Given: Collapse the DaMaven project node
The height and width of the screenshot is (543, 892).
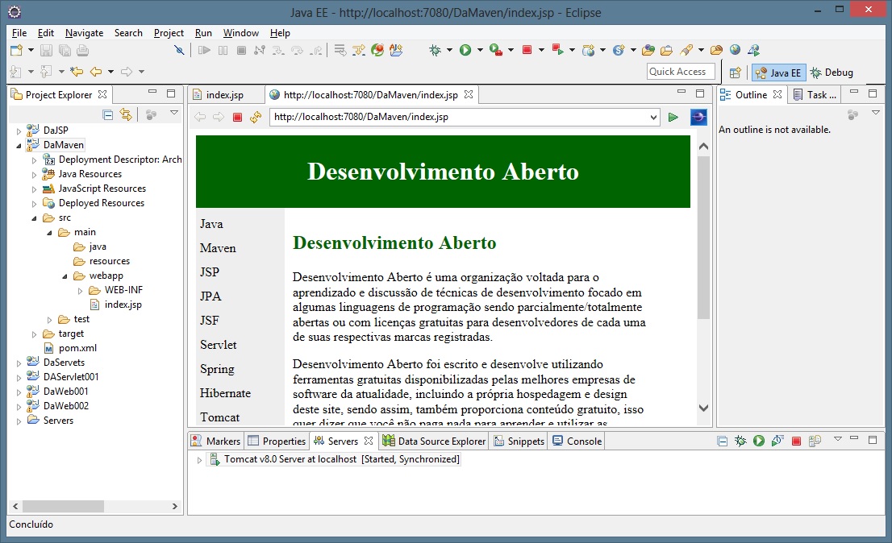Looking at the screenshot, I should click(x=19, y=145).
